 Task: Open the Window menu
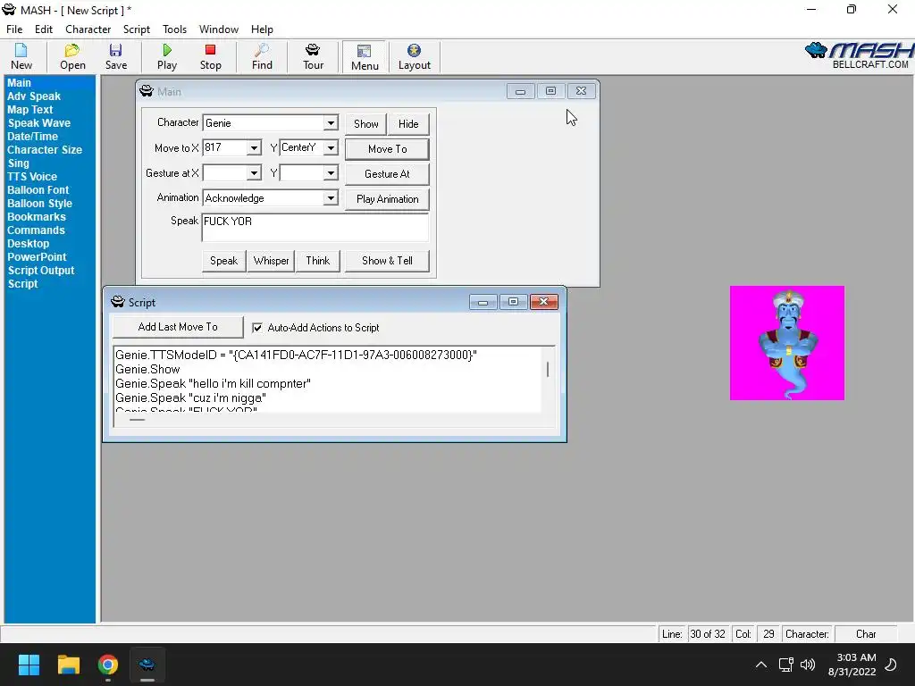[x=219, y=29]
